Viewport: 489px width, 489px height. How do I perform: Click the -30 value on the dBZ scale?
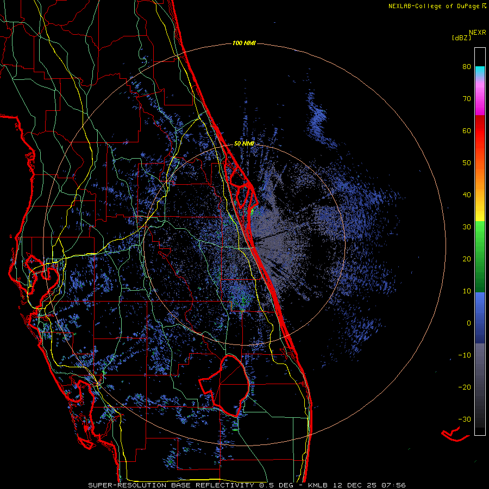(x=465, y=419)
